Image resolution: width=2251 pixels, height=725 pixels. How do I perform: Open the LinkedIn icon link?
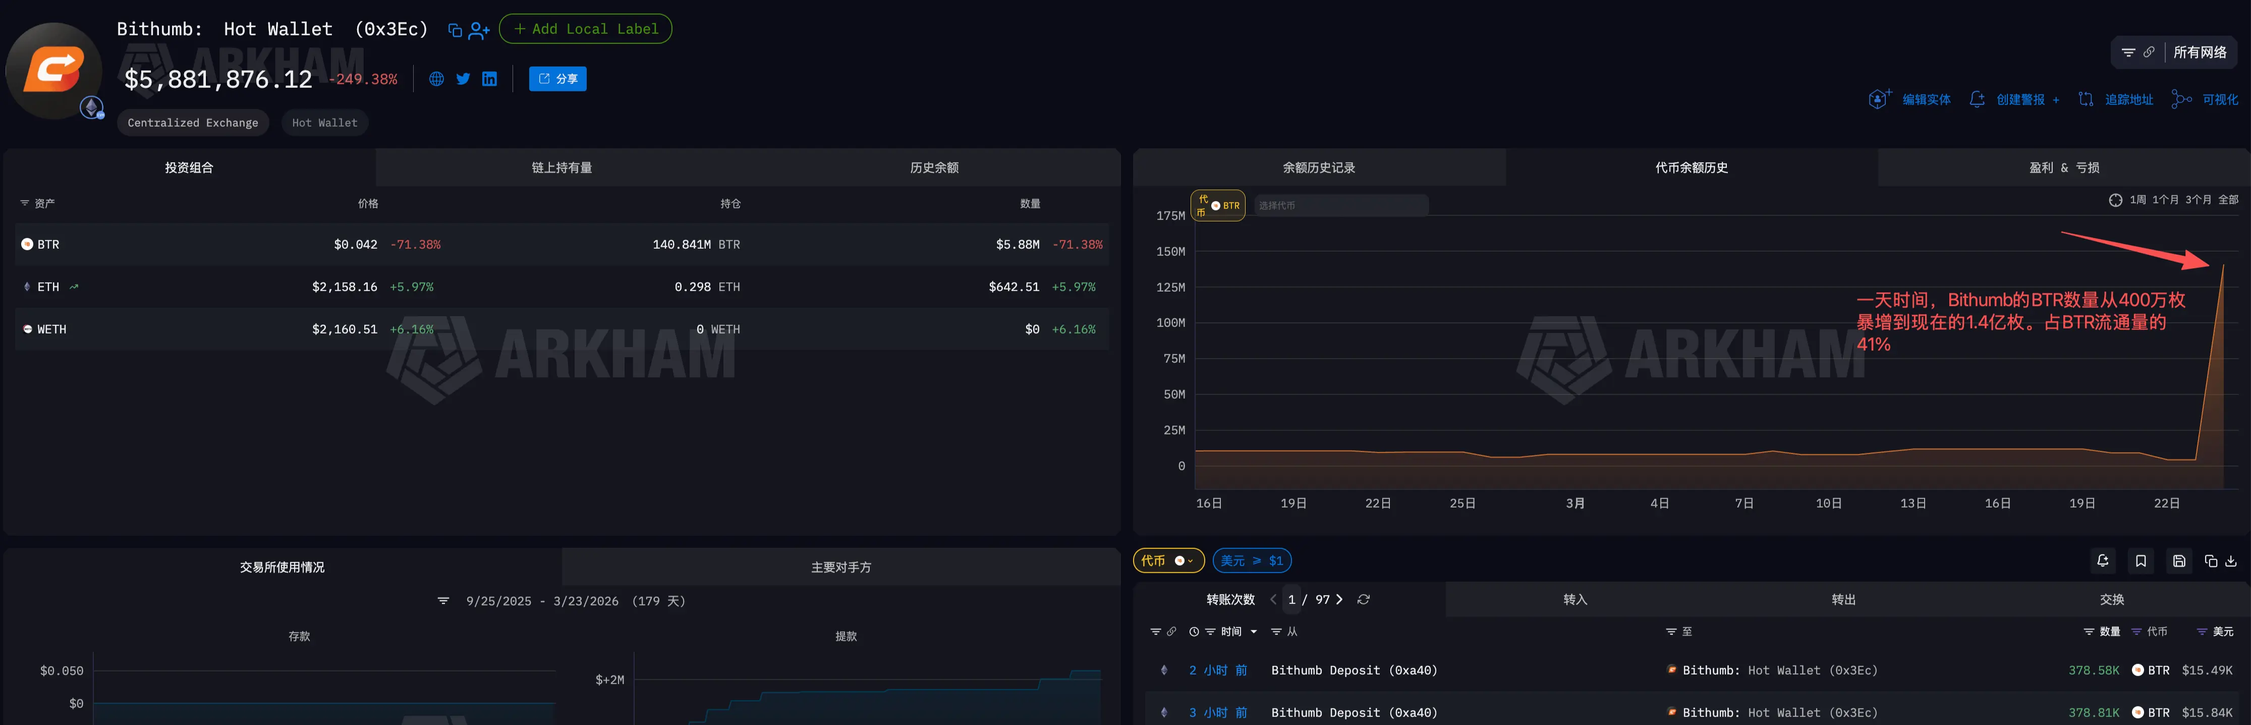[x=489, y=79]
